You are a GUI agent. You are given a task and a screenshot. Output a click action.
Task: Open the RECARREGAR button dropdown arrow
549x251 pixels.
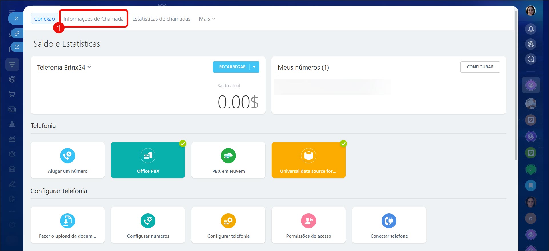(254, 67)
